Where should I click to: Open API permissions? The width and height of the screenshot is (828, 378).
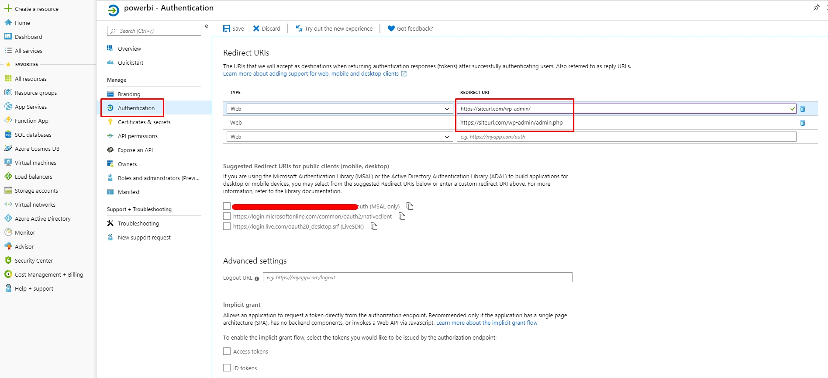(x=138, y=136)
